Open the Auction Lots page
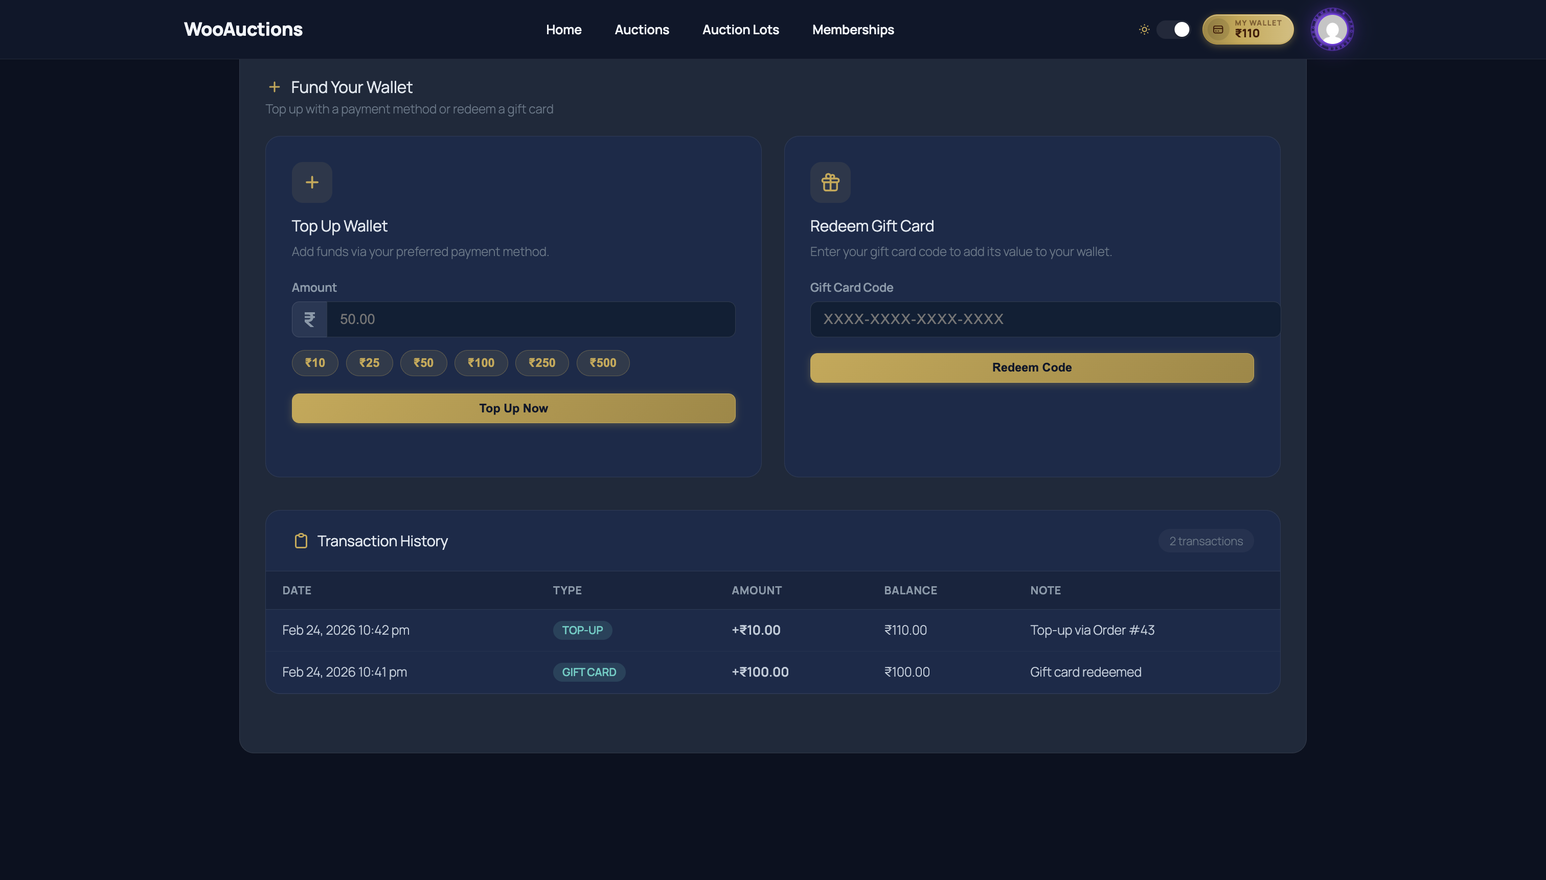The width and height of the screenshot is (1546, 880). [x=740, y=30]
